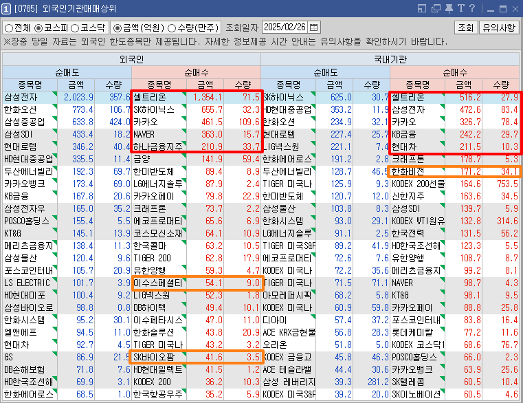Click the layout icon in the title bar
This screenshot has width=523, height=403.
click(422, 8)
